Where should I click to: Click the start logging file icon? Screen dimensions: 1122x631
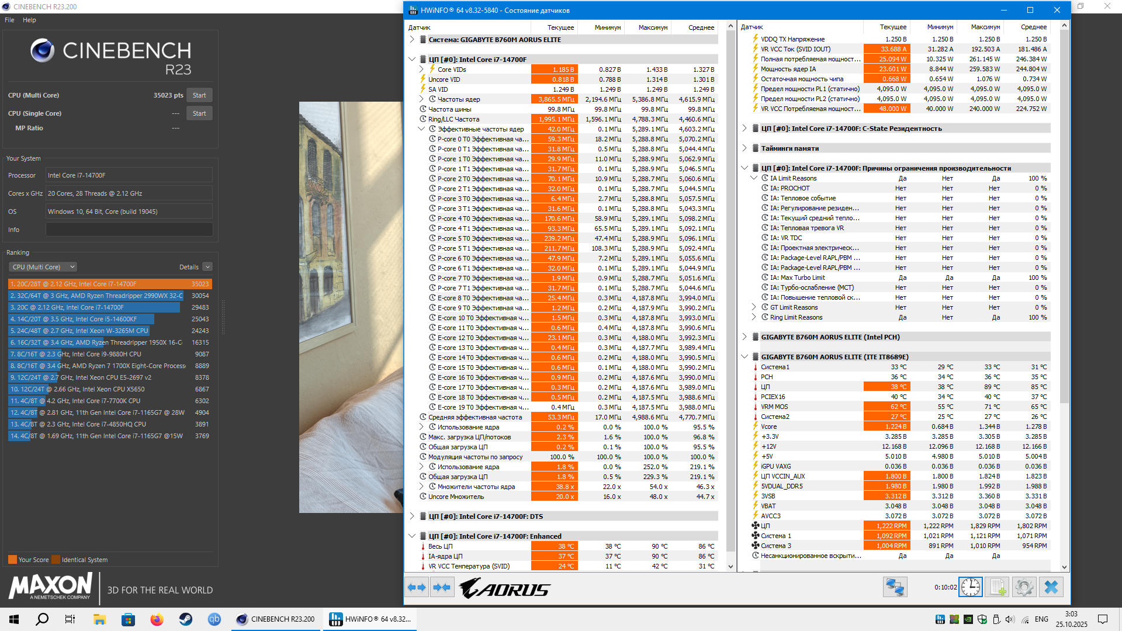(x=997, y=587)
